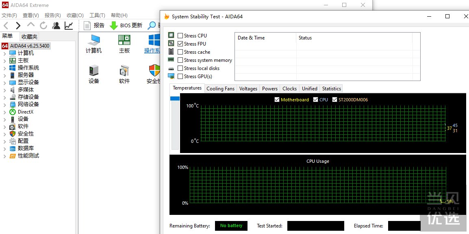Click the Date & Time column header
Screen dimensions: 469x234
click(x=266, y=38)
